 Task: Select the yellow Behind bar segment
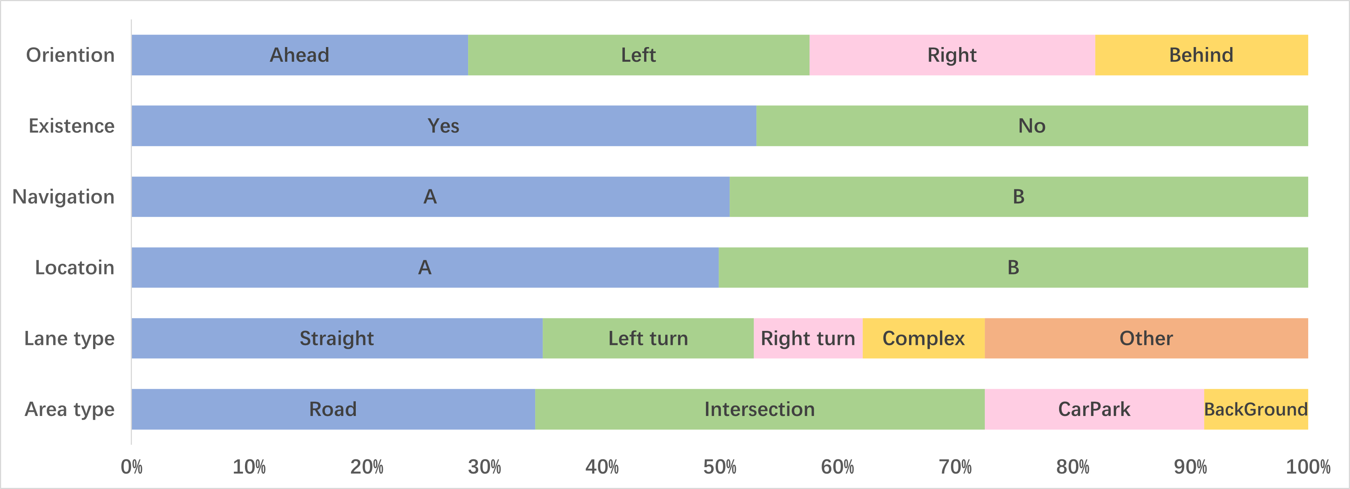1201,55
